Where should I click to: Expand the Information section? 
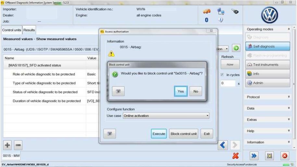[289, 142]
